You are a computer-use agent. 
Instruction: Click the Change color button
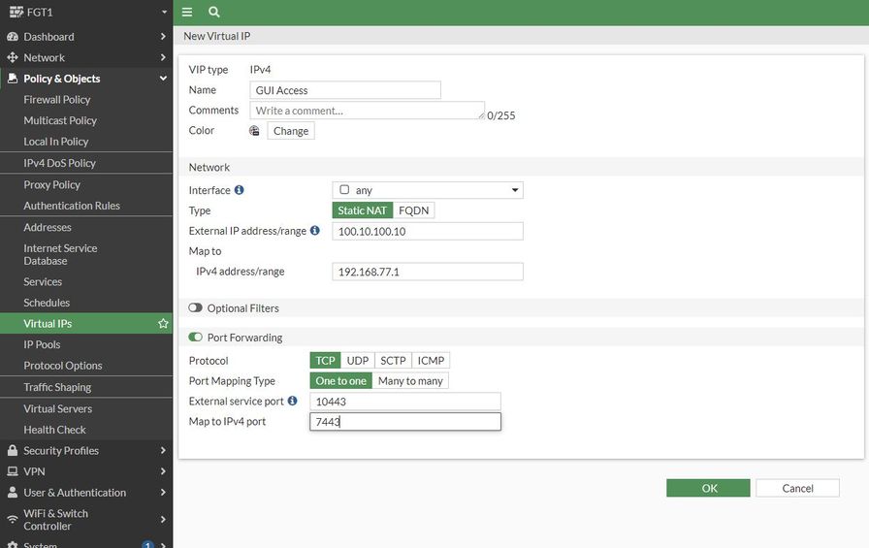pyautogui.click(x=291, y=131)
